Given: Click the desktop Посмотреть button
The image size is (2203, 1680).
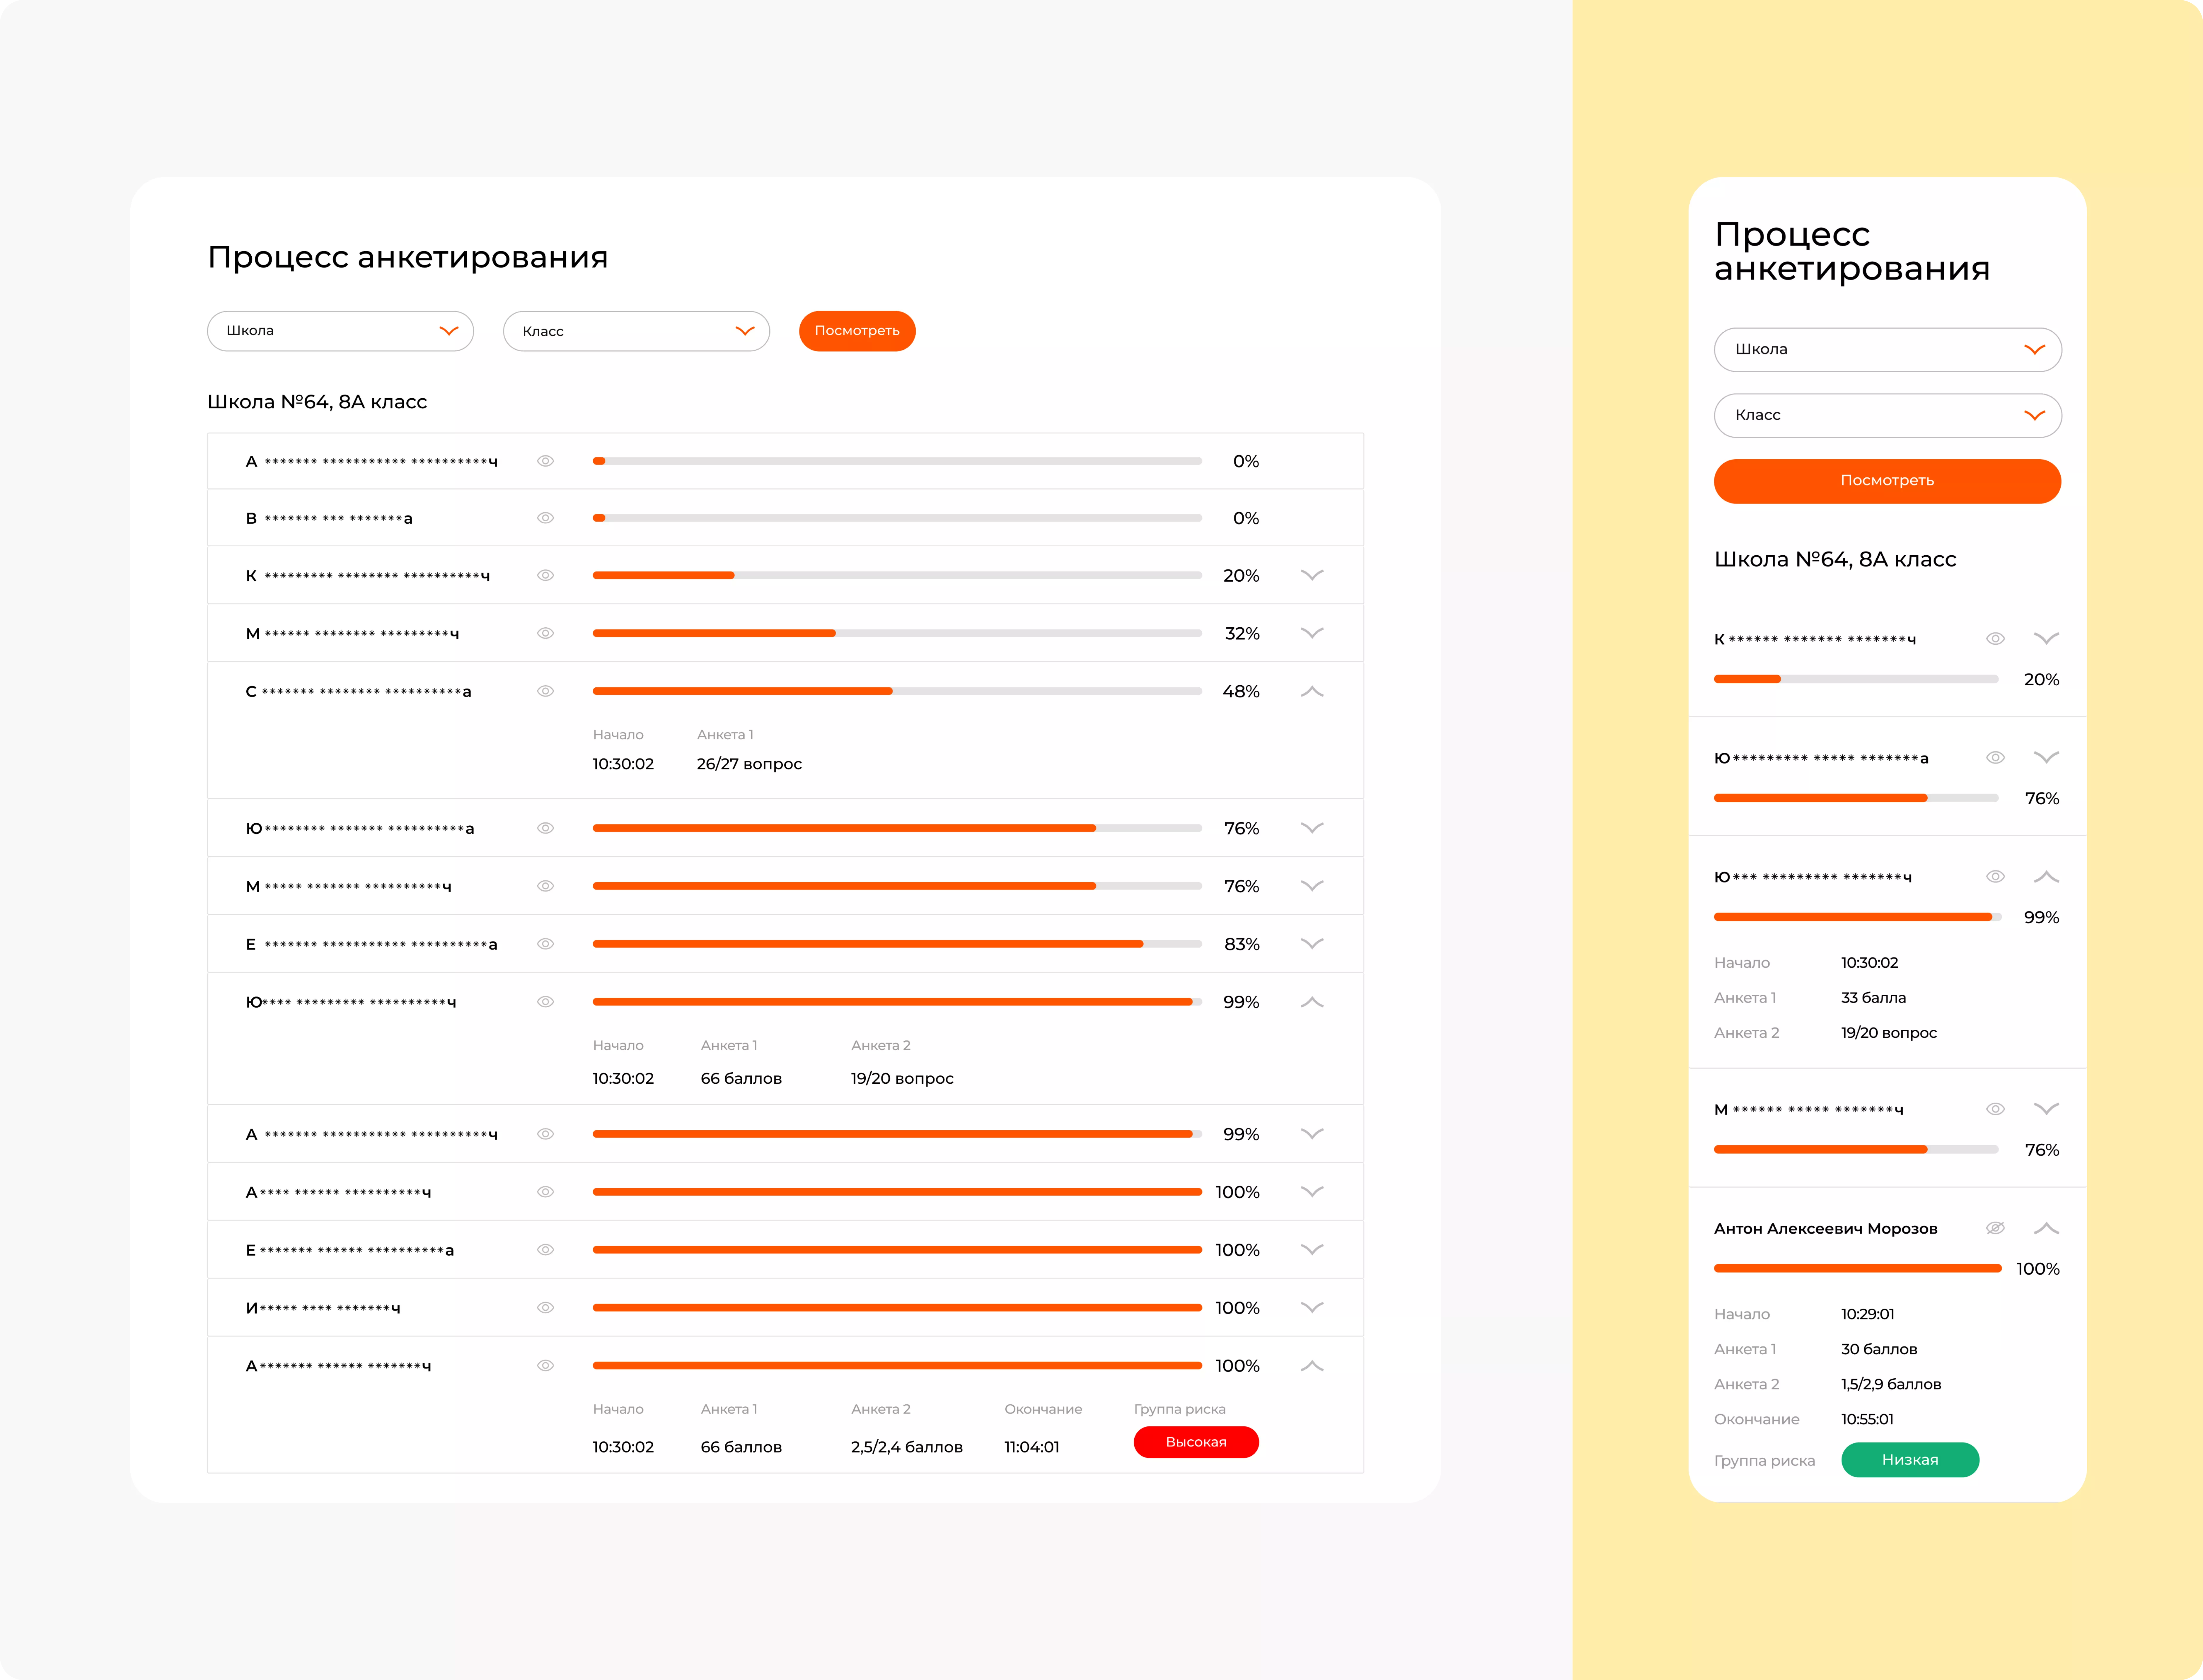Looking at the screenshot, I should point(857,331).
